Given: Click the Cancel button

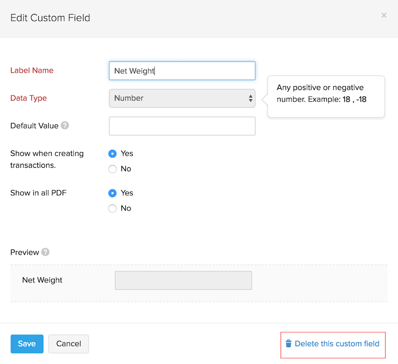Looking at the screenshot, I should point(69,344).
